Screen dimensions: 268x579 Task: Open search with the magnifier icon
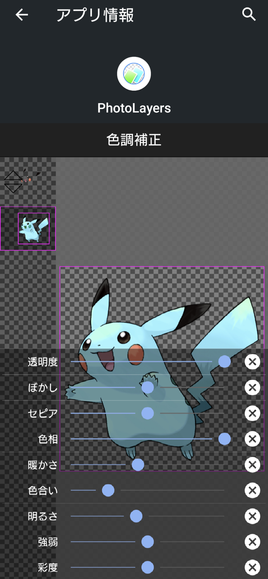(249, 14)
